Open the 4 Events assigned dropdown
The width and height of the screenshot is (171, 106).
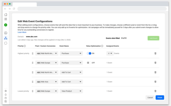click(x=110, y=53)
